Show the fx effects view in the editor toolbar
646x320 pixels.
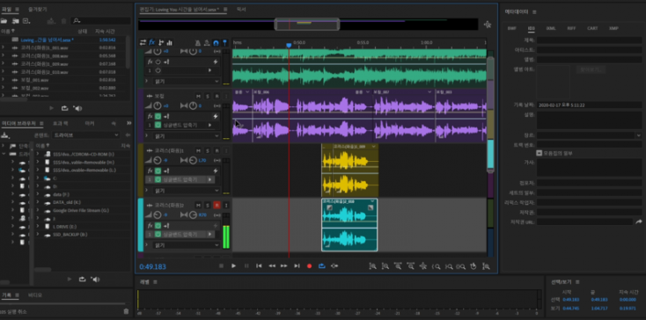click(x=151, y=42)
